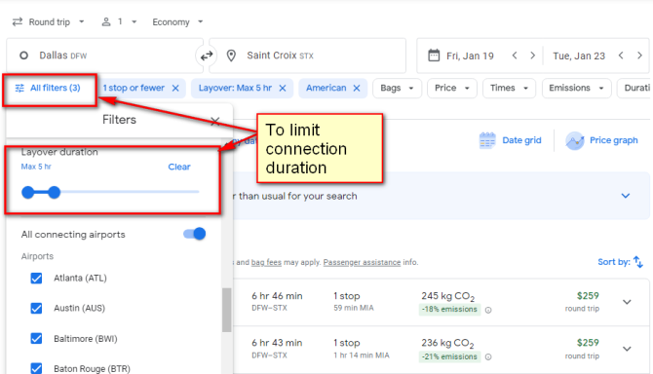Remove the 1 stop or fewer filter

pos(175,89)
